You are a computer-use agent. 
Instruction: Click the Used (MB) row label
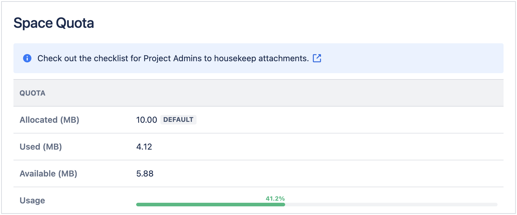click(x=41, y=147)
